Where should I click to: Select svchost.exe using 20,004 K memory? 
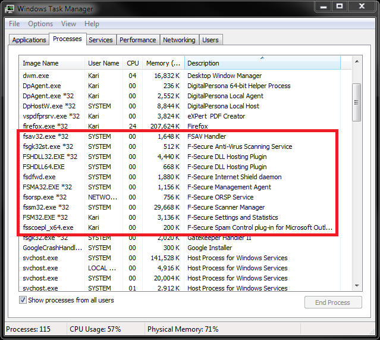(x=180, y=278)
